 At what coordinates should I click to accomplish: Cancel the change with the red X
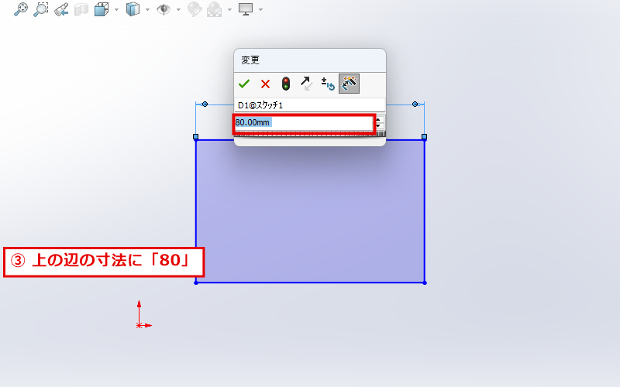tap(265, 84)
